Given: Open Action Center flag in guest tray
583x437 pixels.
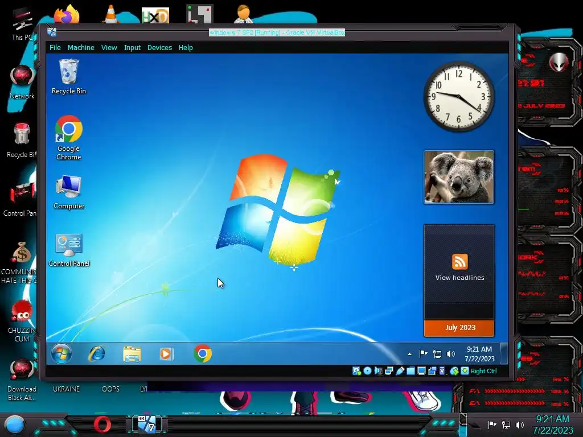Looking at the screenshot, I should tap(423, 354).
